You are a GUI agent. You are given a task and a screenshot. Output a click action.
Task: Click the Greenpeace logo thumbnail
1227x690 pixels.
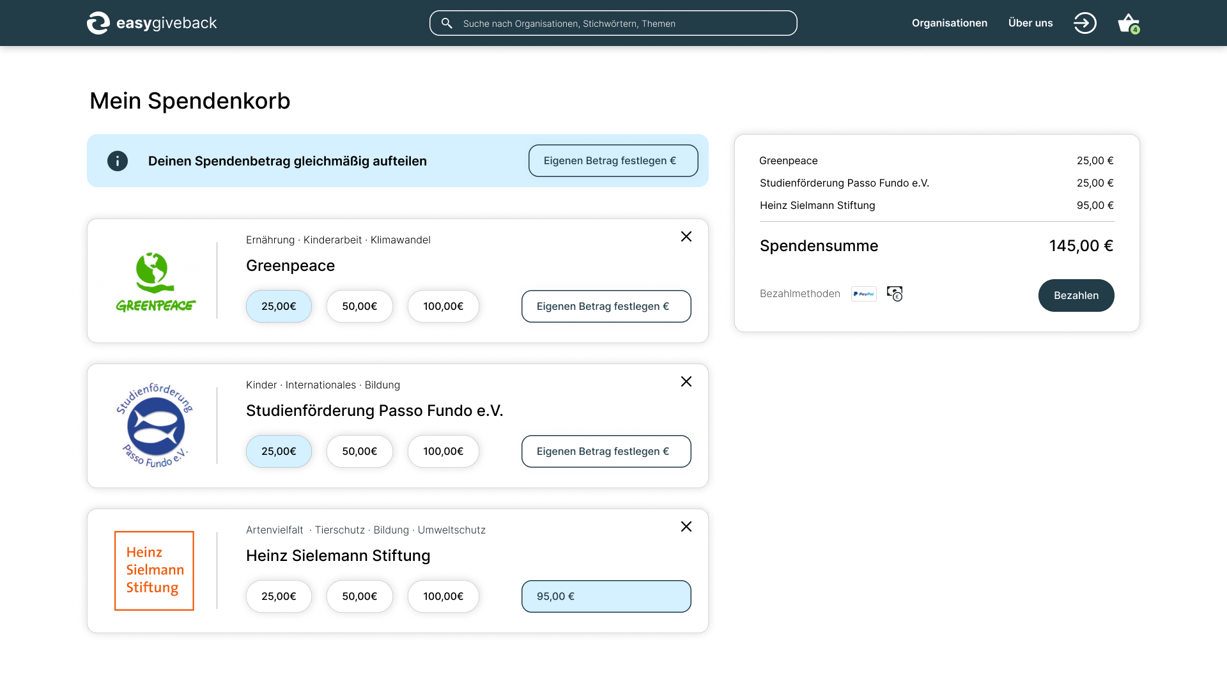click(x=156, y=282)
